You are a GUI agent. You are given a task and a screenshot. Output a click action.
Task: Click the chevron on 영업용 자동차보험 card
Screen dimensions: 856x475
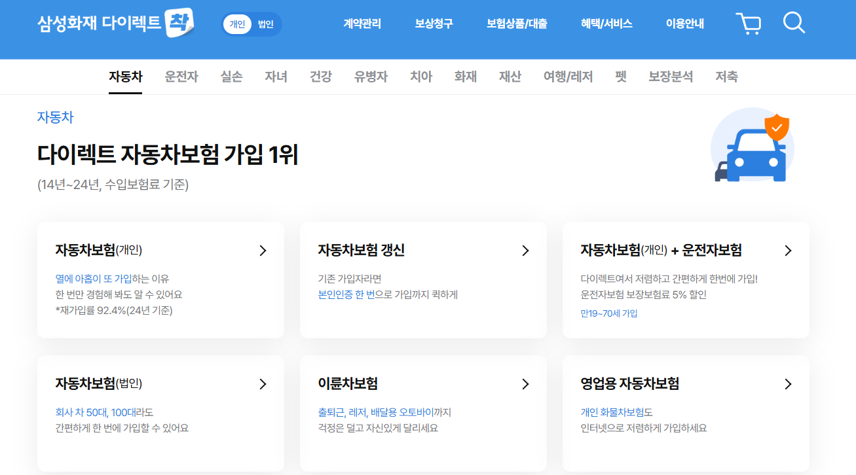tap(788, 384)
